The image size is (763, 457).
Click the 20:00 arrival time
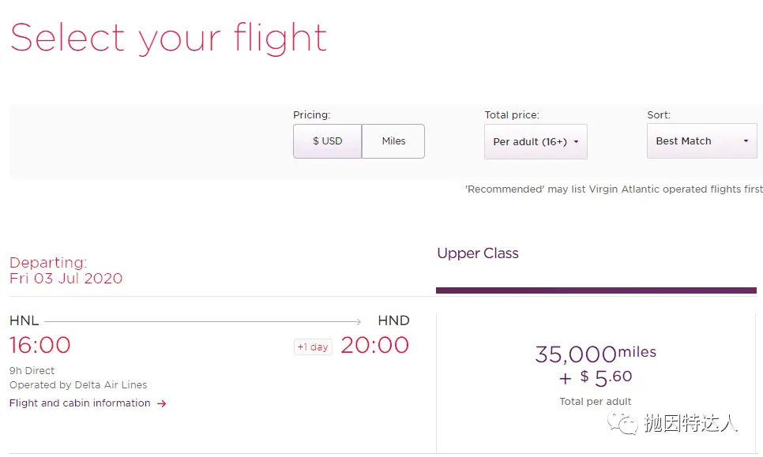[x=374, y=345]
